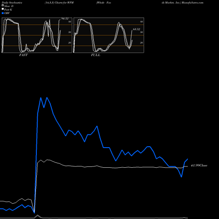Click the 80 level label in FAST chart
Screen dimensions: 219x219
coord(70,21)
